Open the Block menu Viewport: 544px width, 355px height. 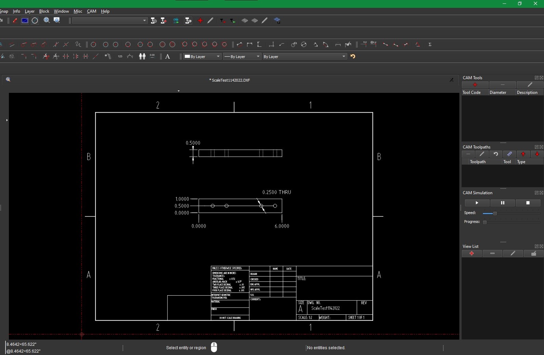pyautogui.click(x=44, y=11)
